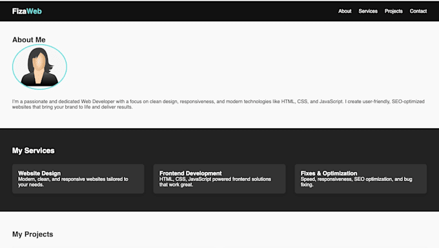Click the 'Modern, clean, and responsive websites' description

click(x=73, y=182)
